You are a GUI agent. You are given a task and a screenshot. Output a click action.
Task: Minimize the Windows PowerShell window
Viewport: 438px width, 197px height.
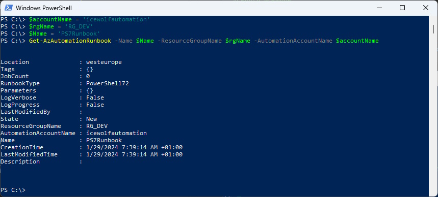(379, 8)
